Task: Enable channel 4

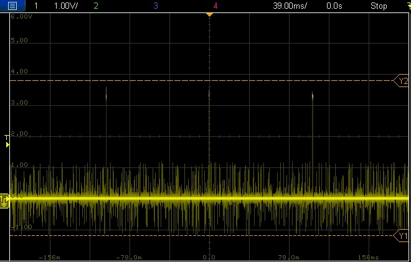Action: tap(215, 6)
